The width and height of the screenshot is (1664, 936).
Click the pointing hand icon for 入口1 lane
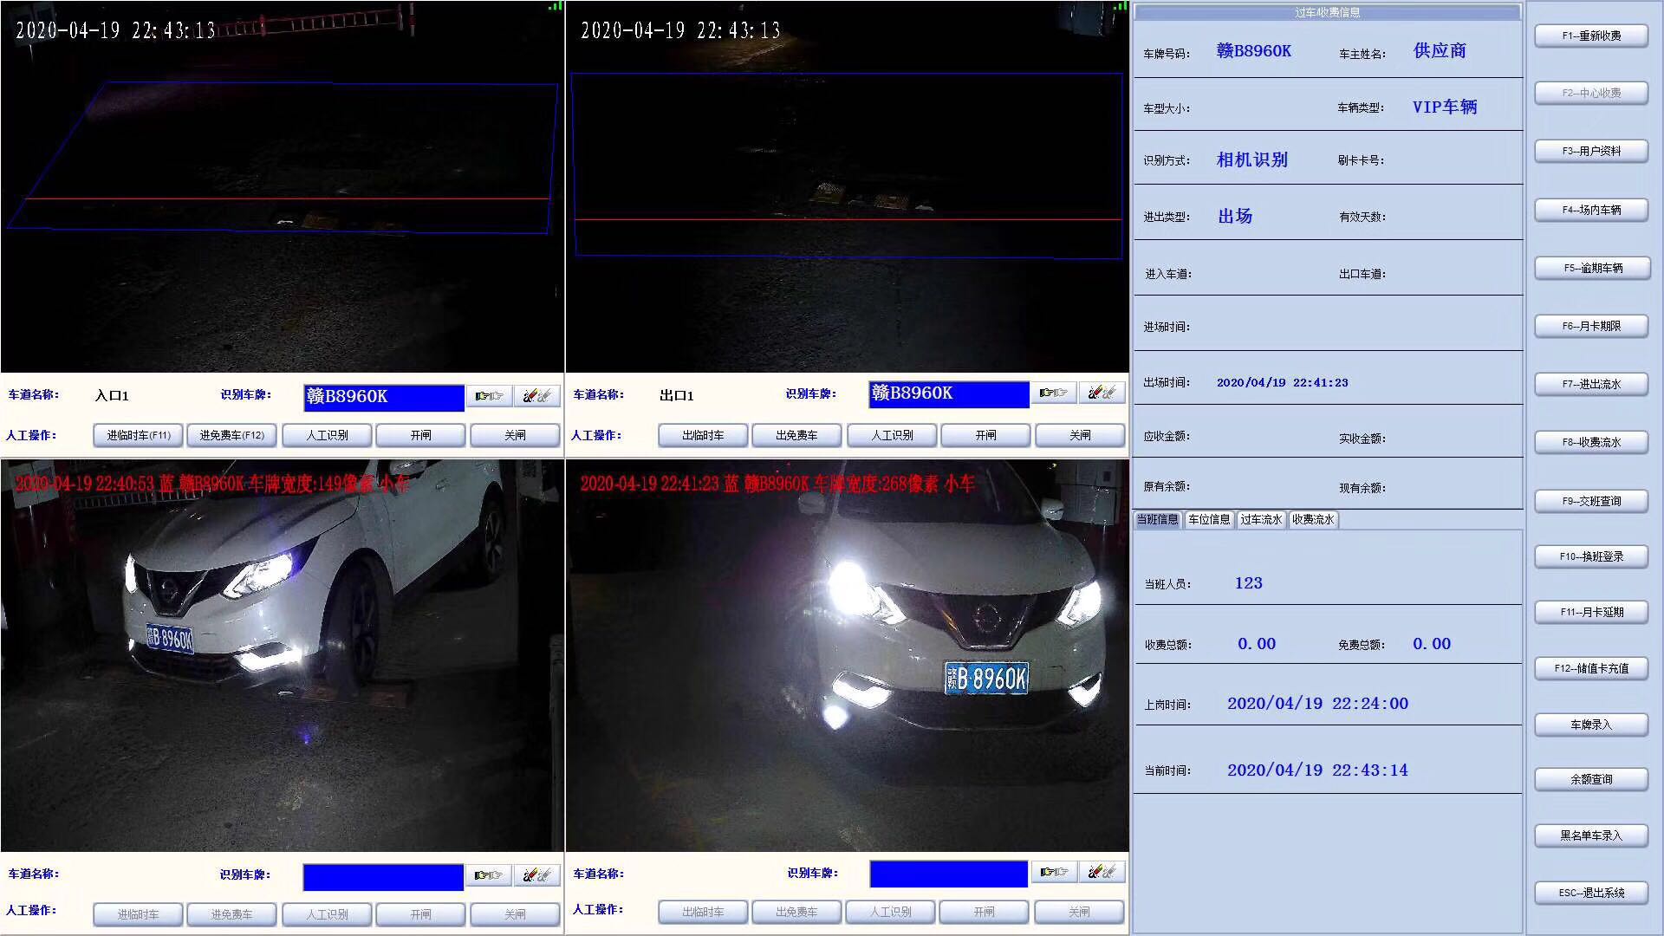tap(489, 396)
